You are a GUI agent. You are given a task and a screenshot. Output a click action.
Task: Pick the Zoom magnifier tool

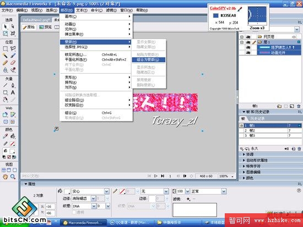click(13, 176)
